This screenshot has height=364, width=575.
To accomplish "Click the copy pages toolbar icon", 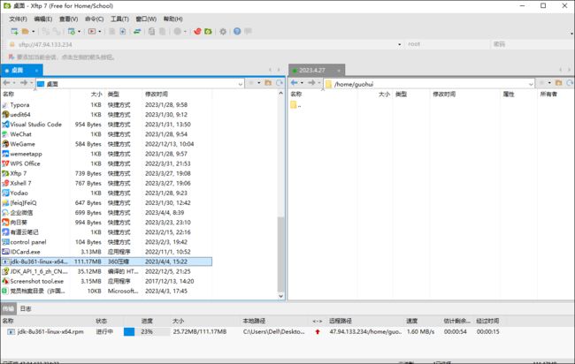I will click(151, 32).
